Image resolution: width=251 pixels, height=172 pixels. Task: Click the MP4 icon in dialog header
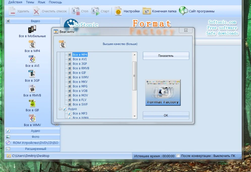[62, 44]
